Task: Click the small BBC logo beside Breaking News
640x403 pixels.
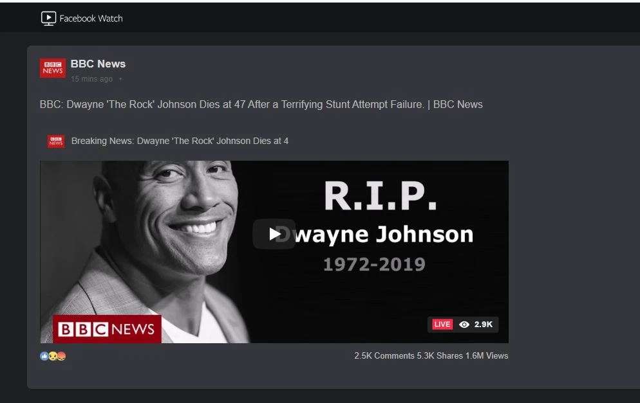Action: (56, 141)
